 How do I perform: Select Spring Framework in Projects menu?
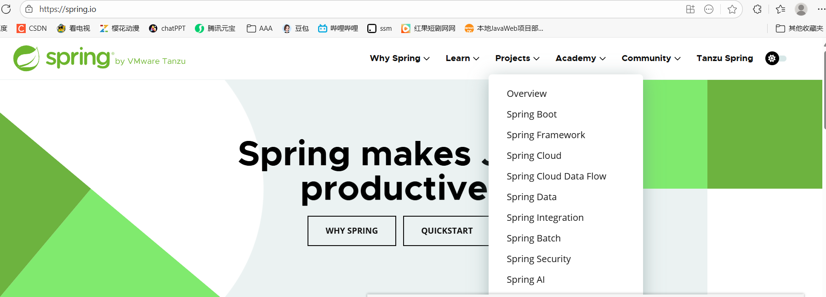pyautogui.click(x=546, y=135)
